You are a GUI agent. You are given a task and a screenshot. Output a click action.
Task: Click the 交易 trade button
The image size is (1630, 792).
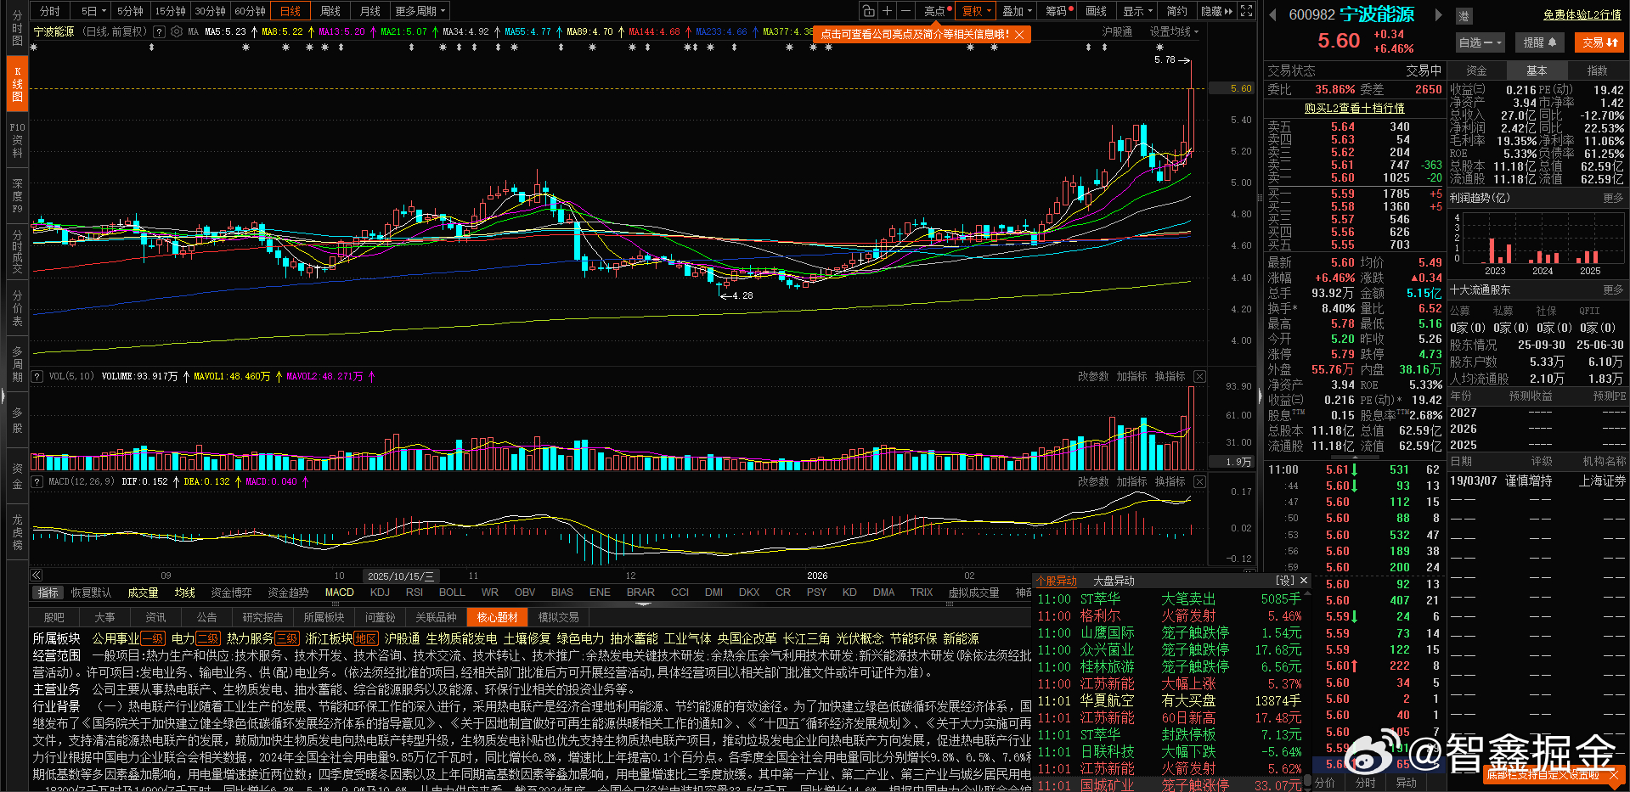(x=1599, y=42)
